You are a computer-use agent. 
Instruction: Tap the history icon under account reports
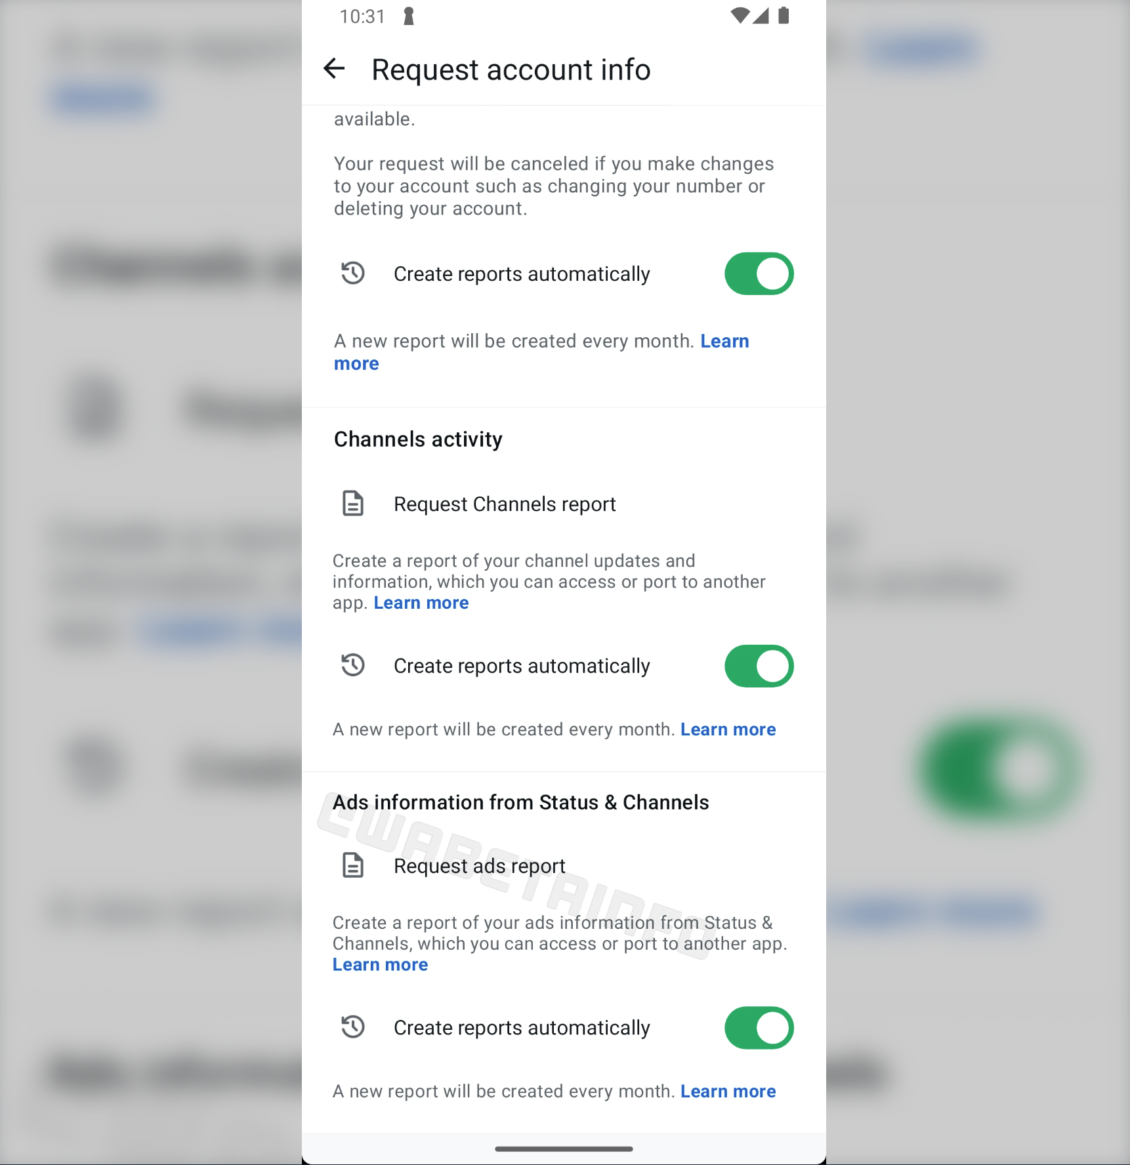click(353, 273)
